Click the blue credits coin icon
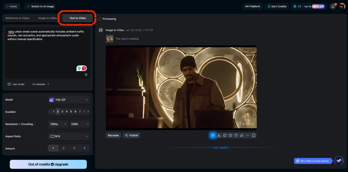This screenshot has width=348, height=172. (x=295, y=6)
